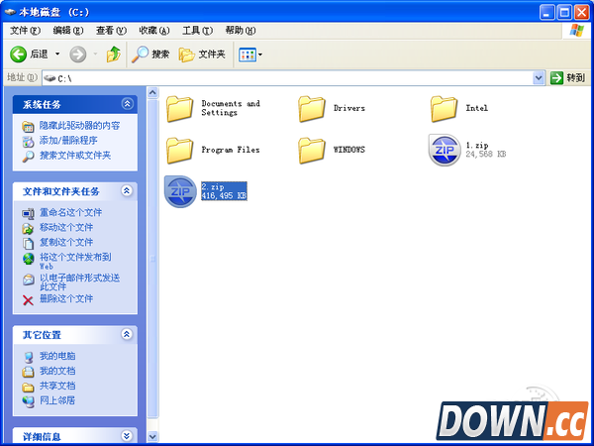Click the rename file task icon
The height and width of the screenshot is (446, 594).
coord(28,214)
